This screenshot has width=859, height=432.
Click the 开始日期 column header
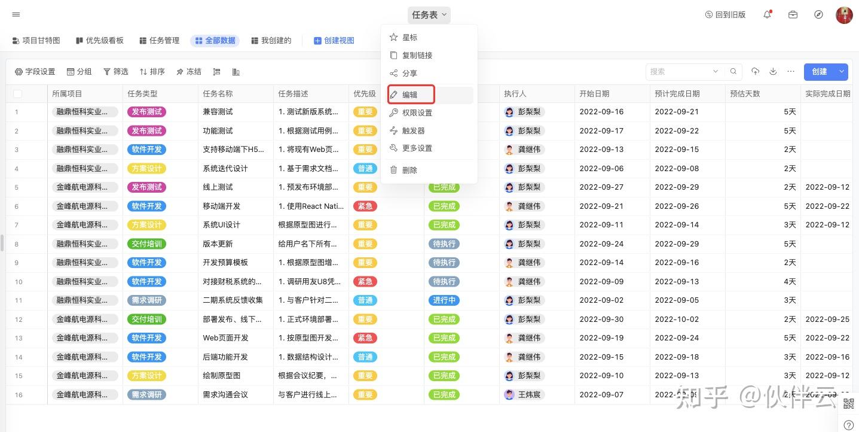612,94
